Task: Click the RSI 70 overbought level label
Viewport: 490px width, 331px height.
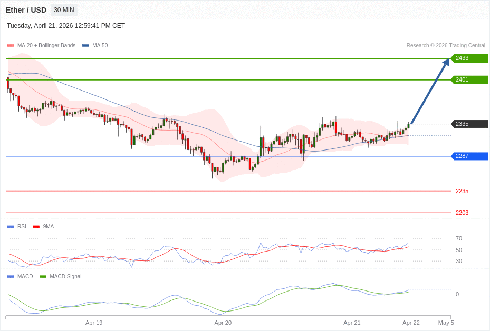Action: point(459,239)
